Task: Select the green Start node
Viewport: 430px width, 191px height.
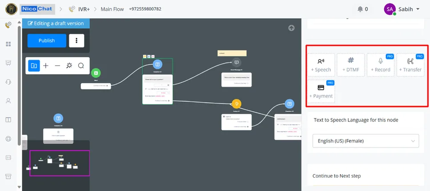Action: 96,73
